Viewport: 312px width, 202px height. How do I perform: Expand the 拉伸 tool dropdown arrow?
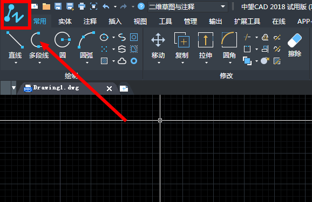tap(206, 63)
